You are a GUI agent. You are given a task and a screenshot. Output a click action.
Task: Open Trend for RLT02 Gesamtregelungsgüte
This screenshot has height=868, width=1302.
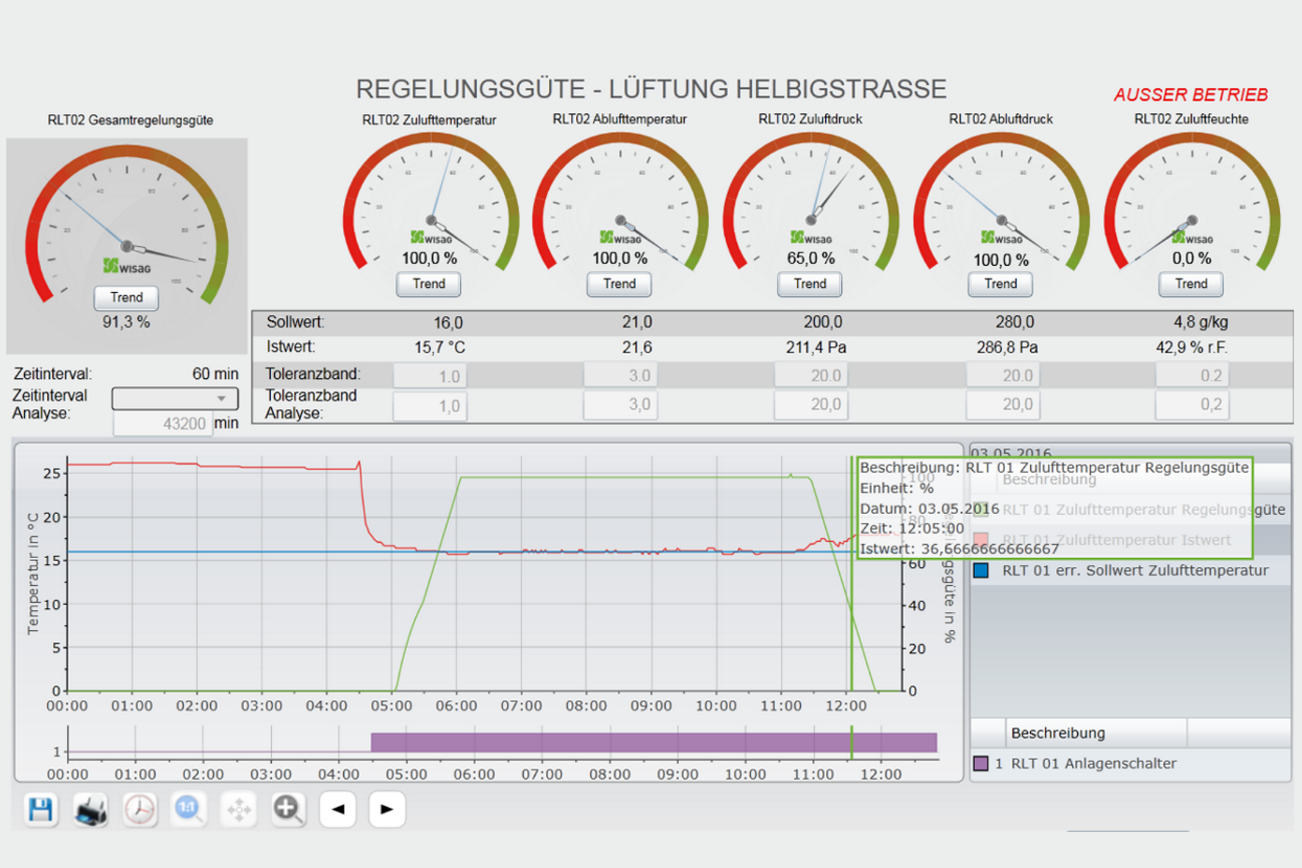tap(126, 297)
